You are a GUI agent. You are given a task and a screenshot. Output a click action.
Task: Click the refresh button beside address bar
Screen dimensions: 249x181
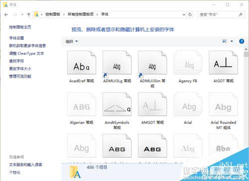tap(190, 14)
